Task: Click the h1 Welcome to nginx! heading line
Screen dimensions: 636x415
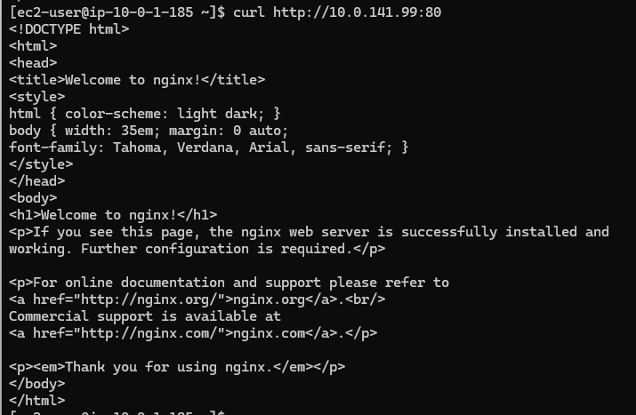Action: pyautogui.click(x=113, y=214)
